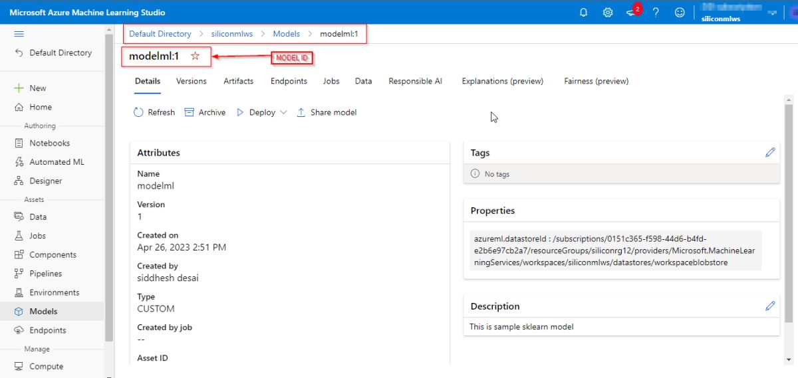Favorite modelml:1 with the star icon

(x=195, y=56)
